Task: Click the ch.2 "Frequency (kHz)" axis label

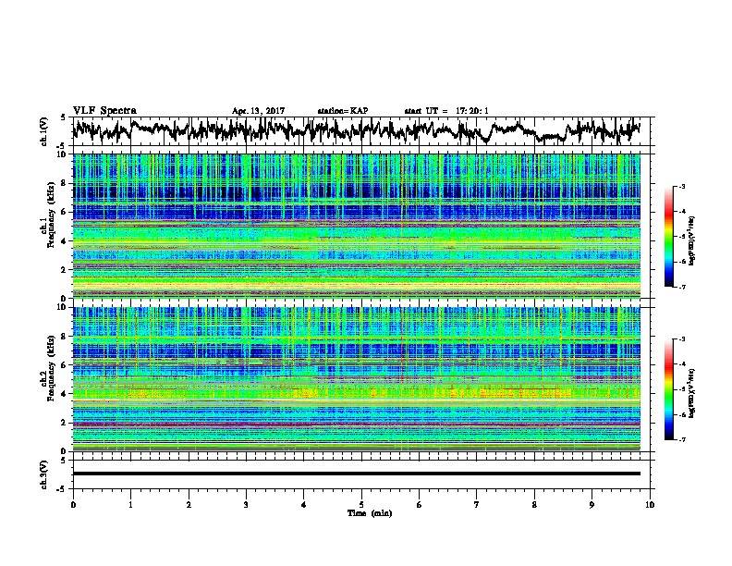Action: [51, 368]
